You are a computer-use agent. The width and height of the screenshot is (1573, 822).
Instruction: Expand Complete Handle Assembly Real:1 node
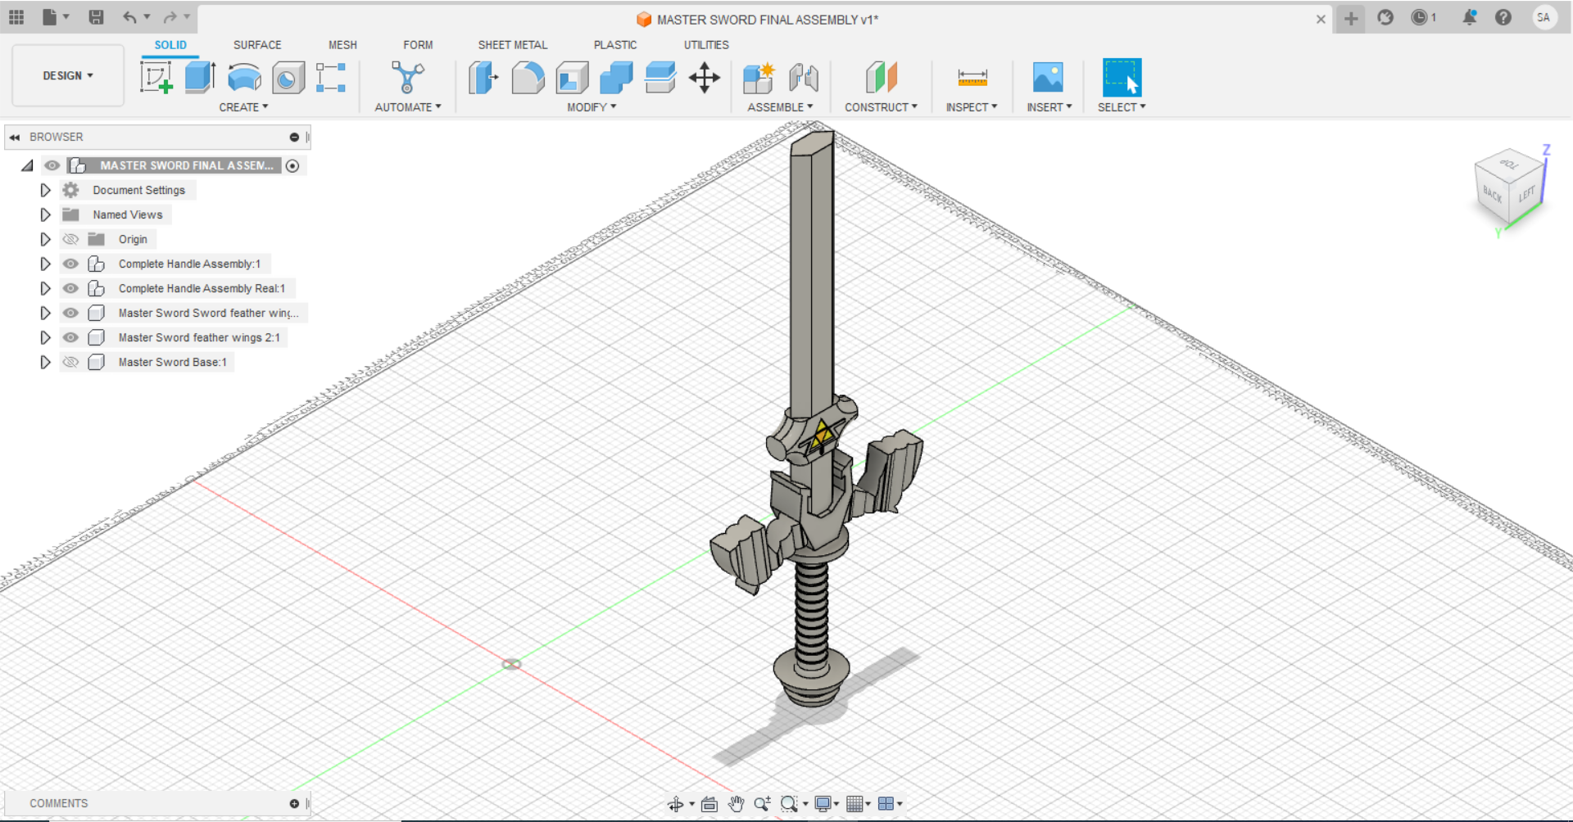coord(45,288)
